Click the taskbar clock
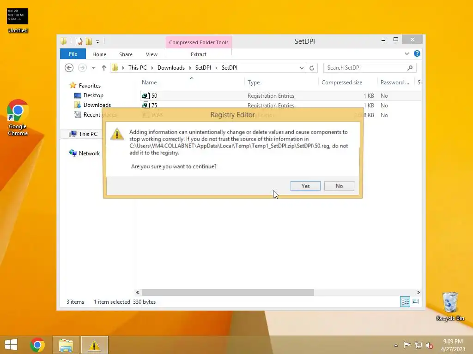Screen dimensions: 473x354 point(453,345)
